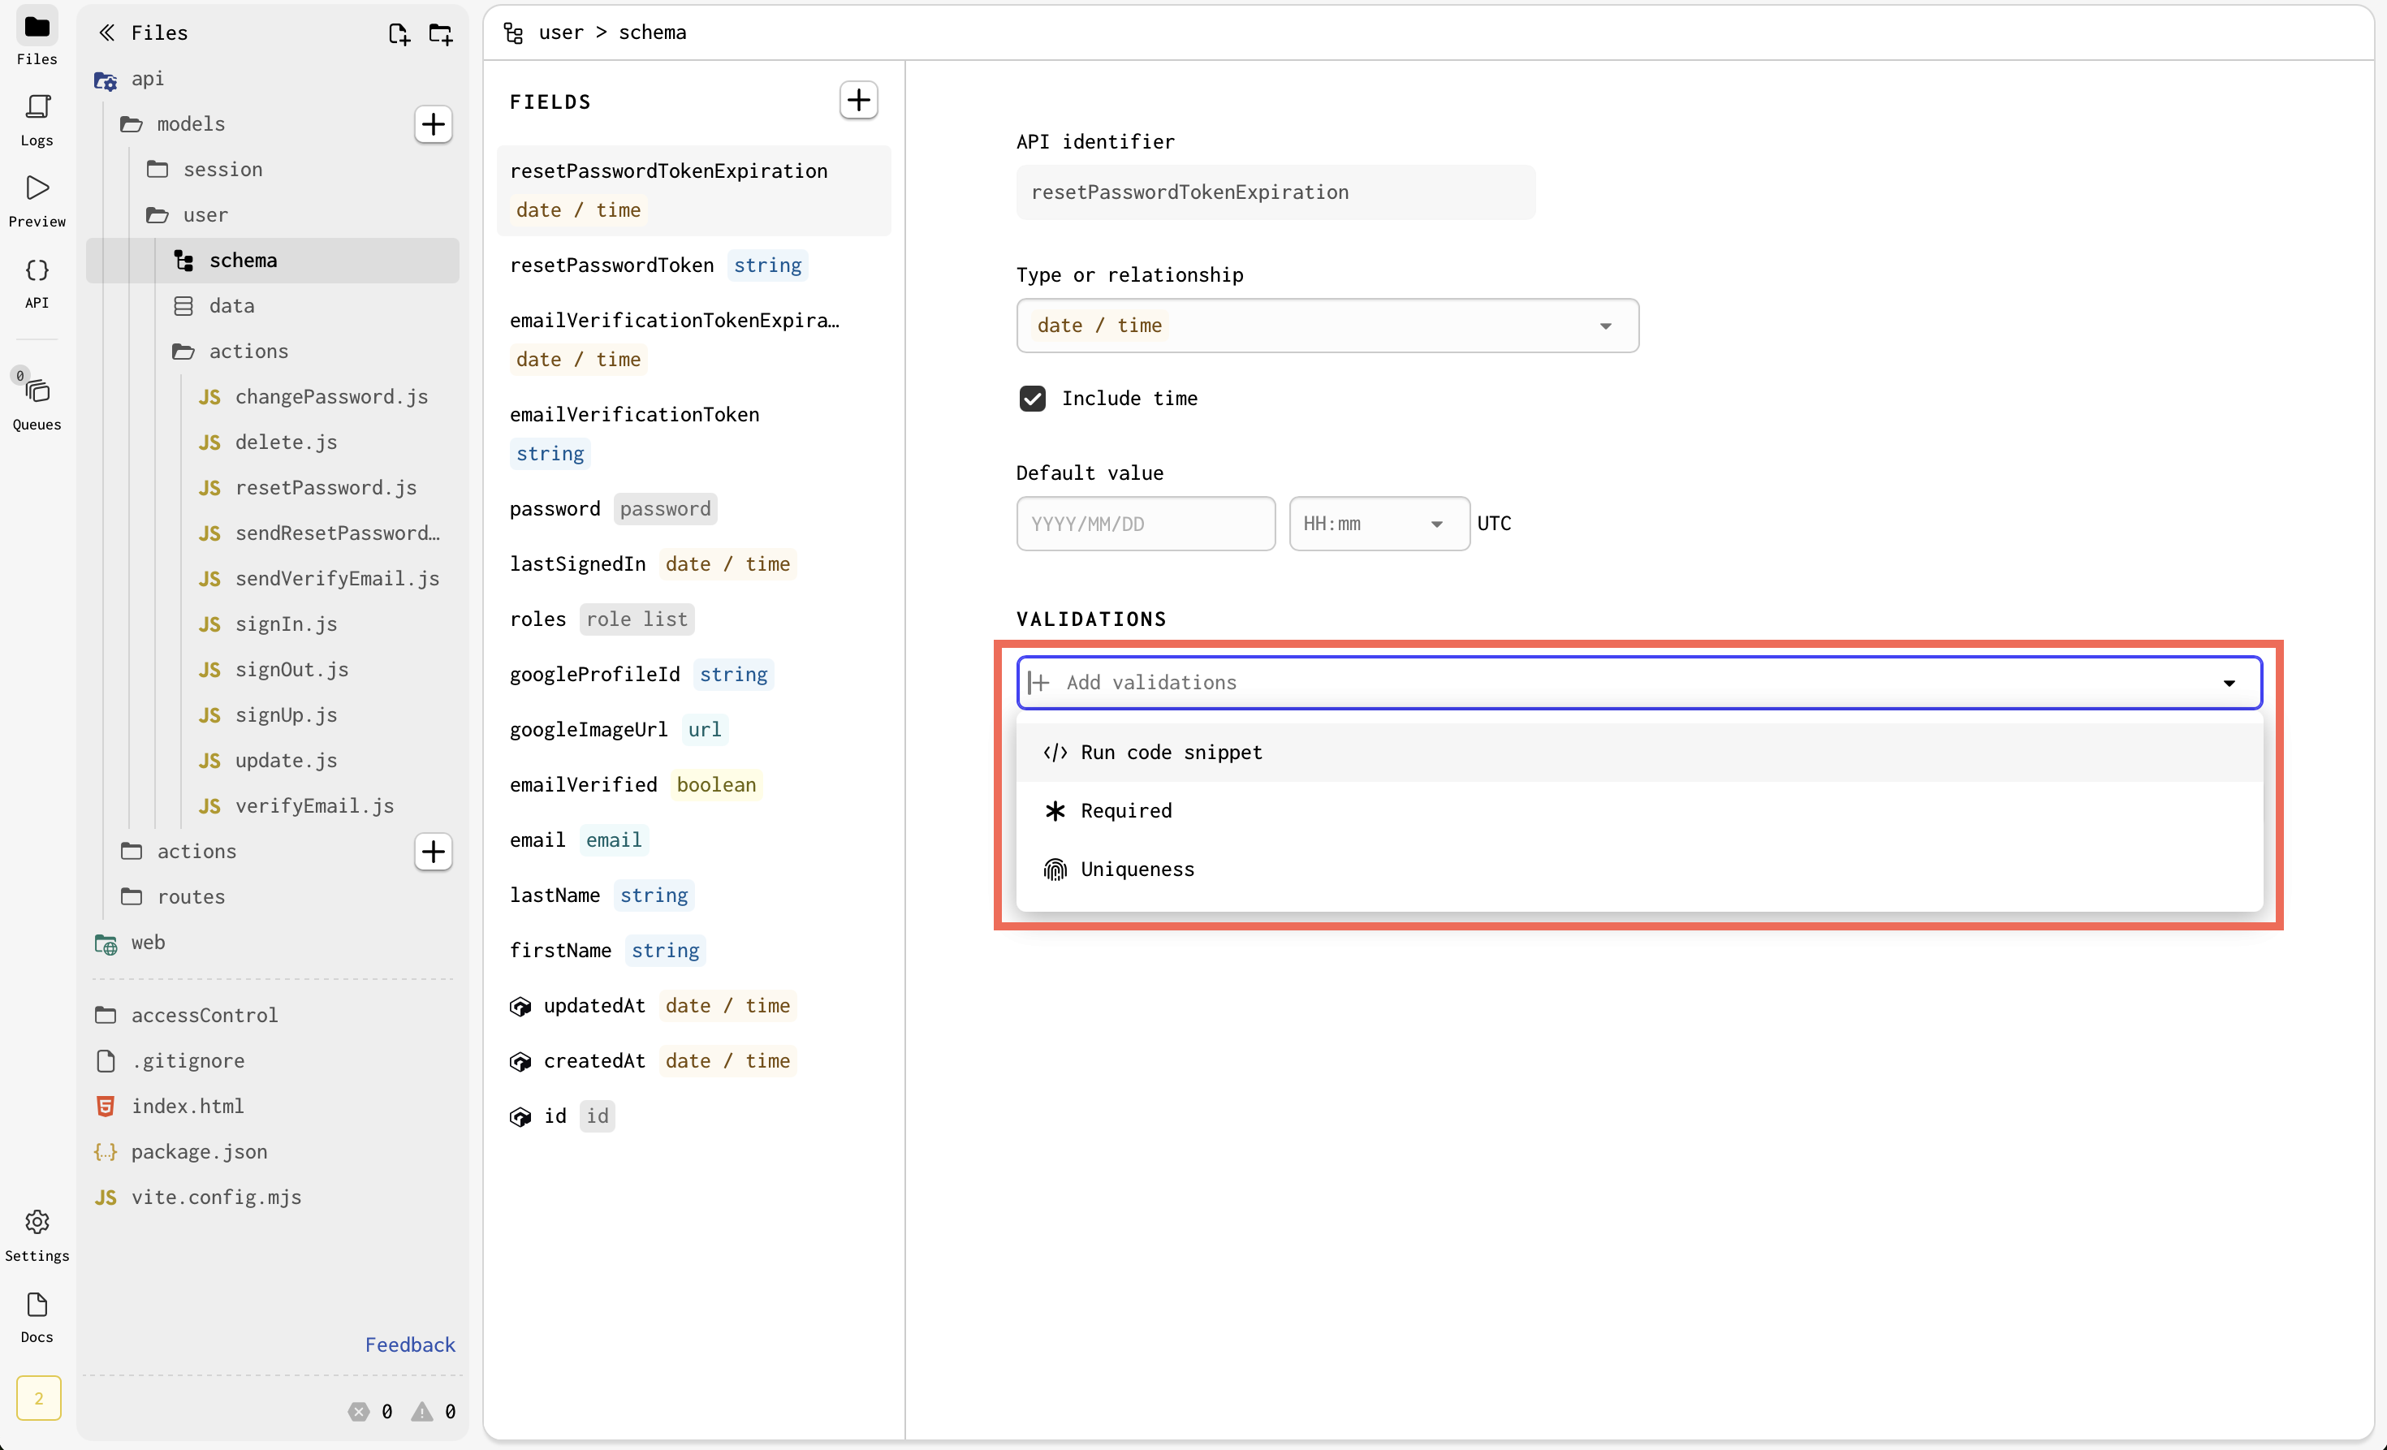This screenshot has height=1450, width=2387.
Task: Click the errors count icon in status bar
Action: tap(358, 1411)
